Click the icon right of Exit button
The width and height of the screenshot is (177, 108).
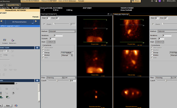click(x=16, y=106)
